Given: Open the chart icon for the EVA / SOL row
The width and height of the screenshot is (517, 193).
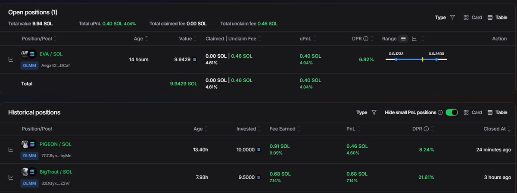Looking at the screenshot, I should pyautogui.click(x=11, y=59).
